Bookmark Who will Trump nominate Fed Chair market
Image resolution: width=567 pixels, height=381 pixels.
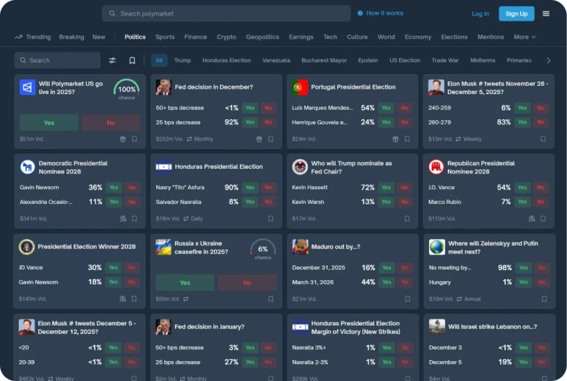(x=407, y=219)
